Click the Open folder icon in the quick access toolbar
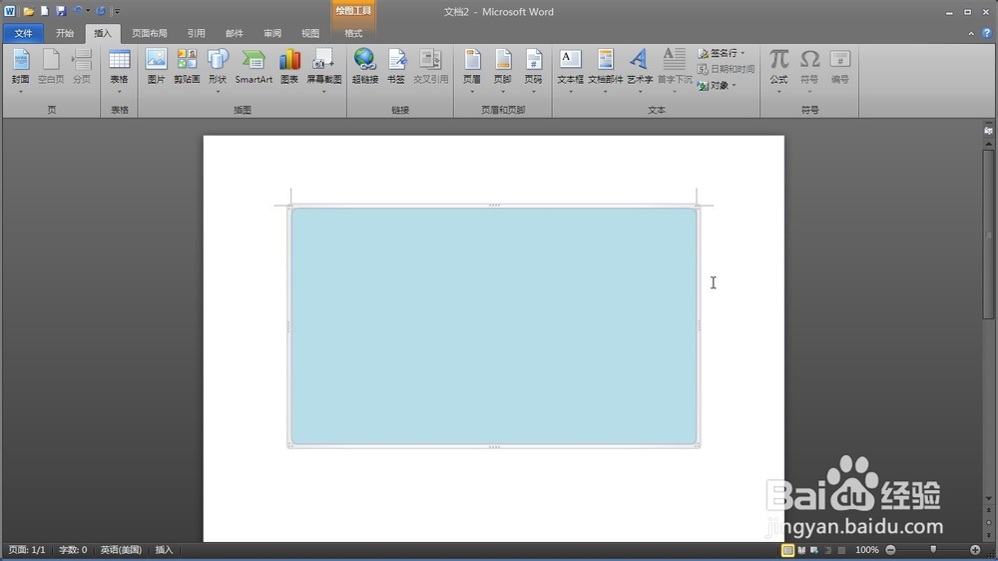Screen dimensions: 998x561 [x=29, y=11]
